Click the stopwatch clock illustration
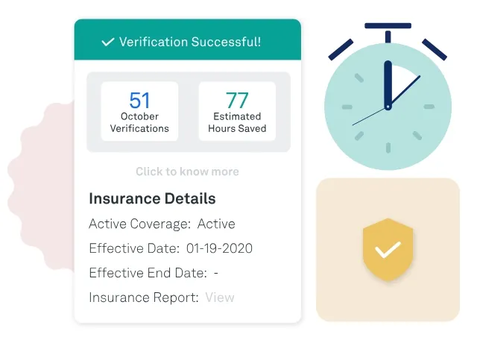Screen dimensions: 477x340 (x=388, y=96)
